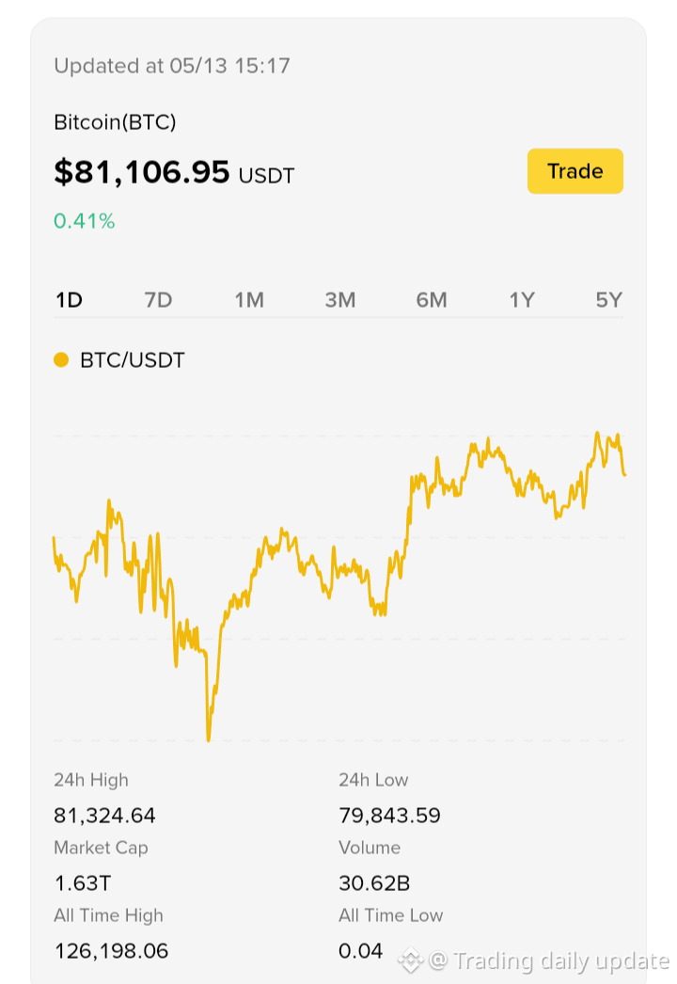Switch to the 5Y timeframe tab
The image size is (677, 984).
click(608, 300)
